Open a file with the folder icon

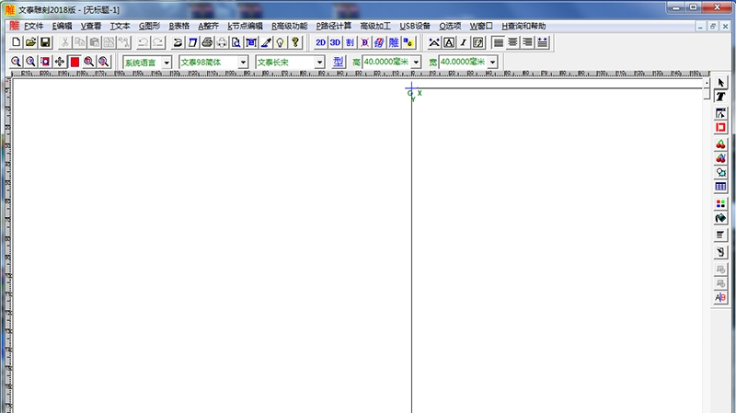(x=30, y=42)
